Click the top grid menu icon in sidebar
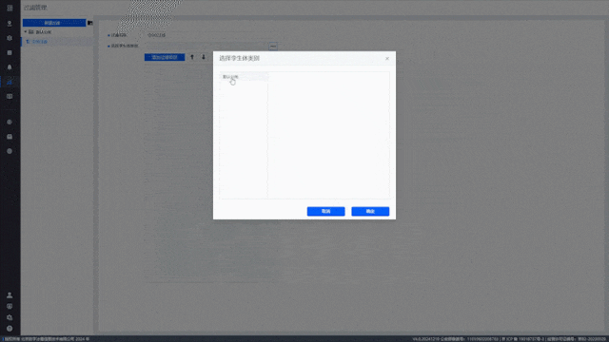This screenshot has height=342, width=609. (x=10, y=8)
